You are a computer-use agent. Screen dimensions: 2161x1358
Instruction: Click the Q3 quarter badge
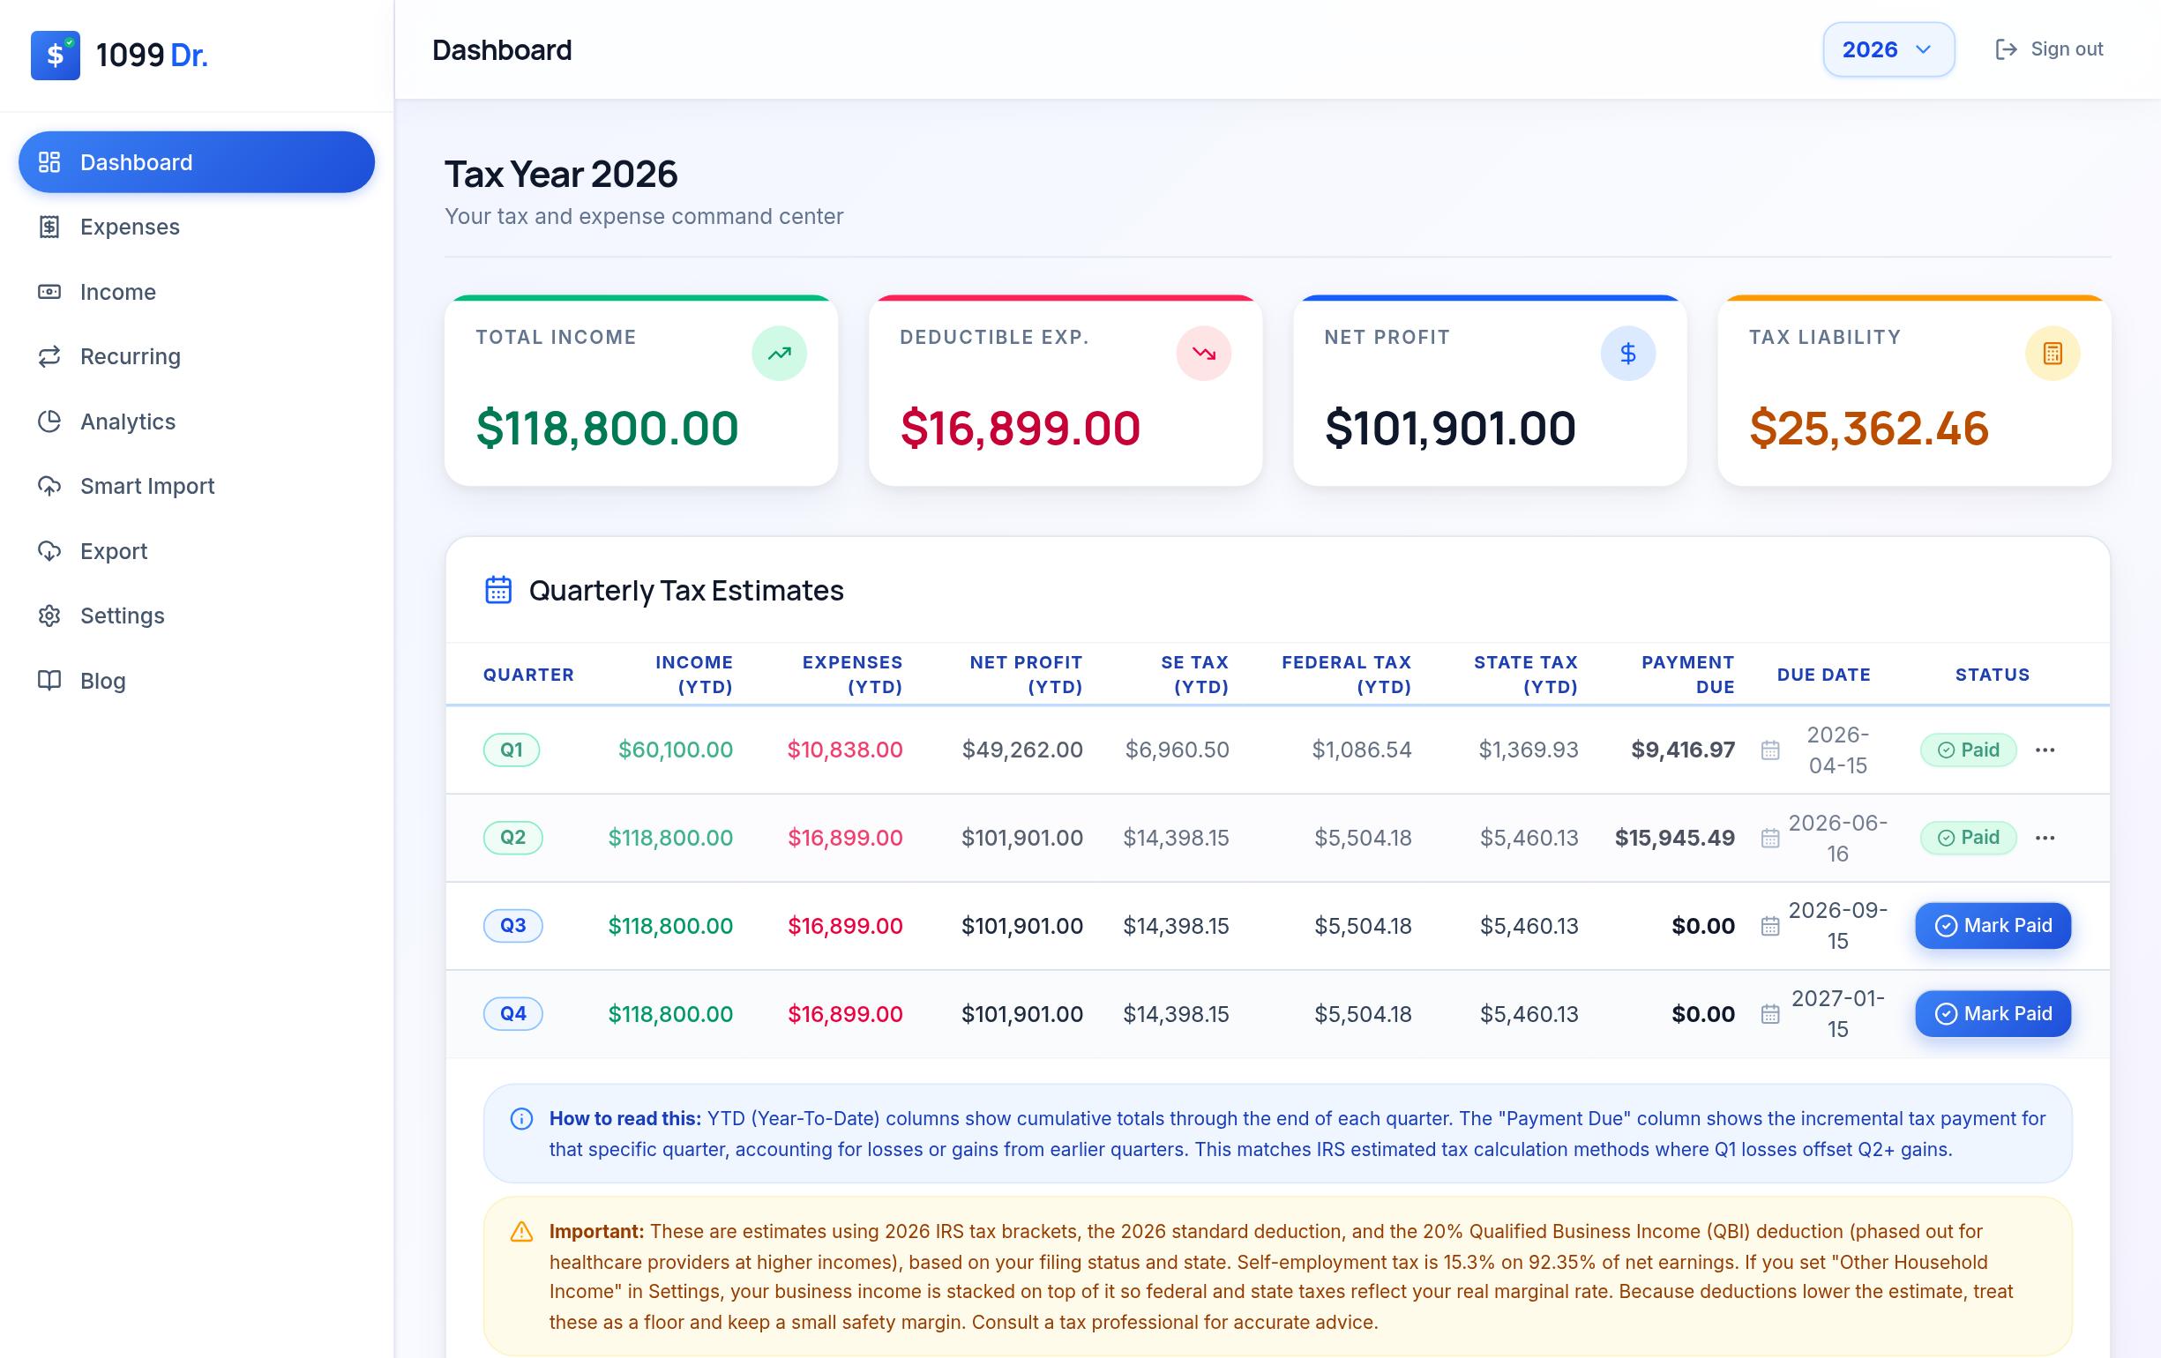(x=512, y=926)
